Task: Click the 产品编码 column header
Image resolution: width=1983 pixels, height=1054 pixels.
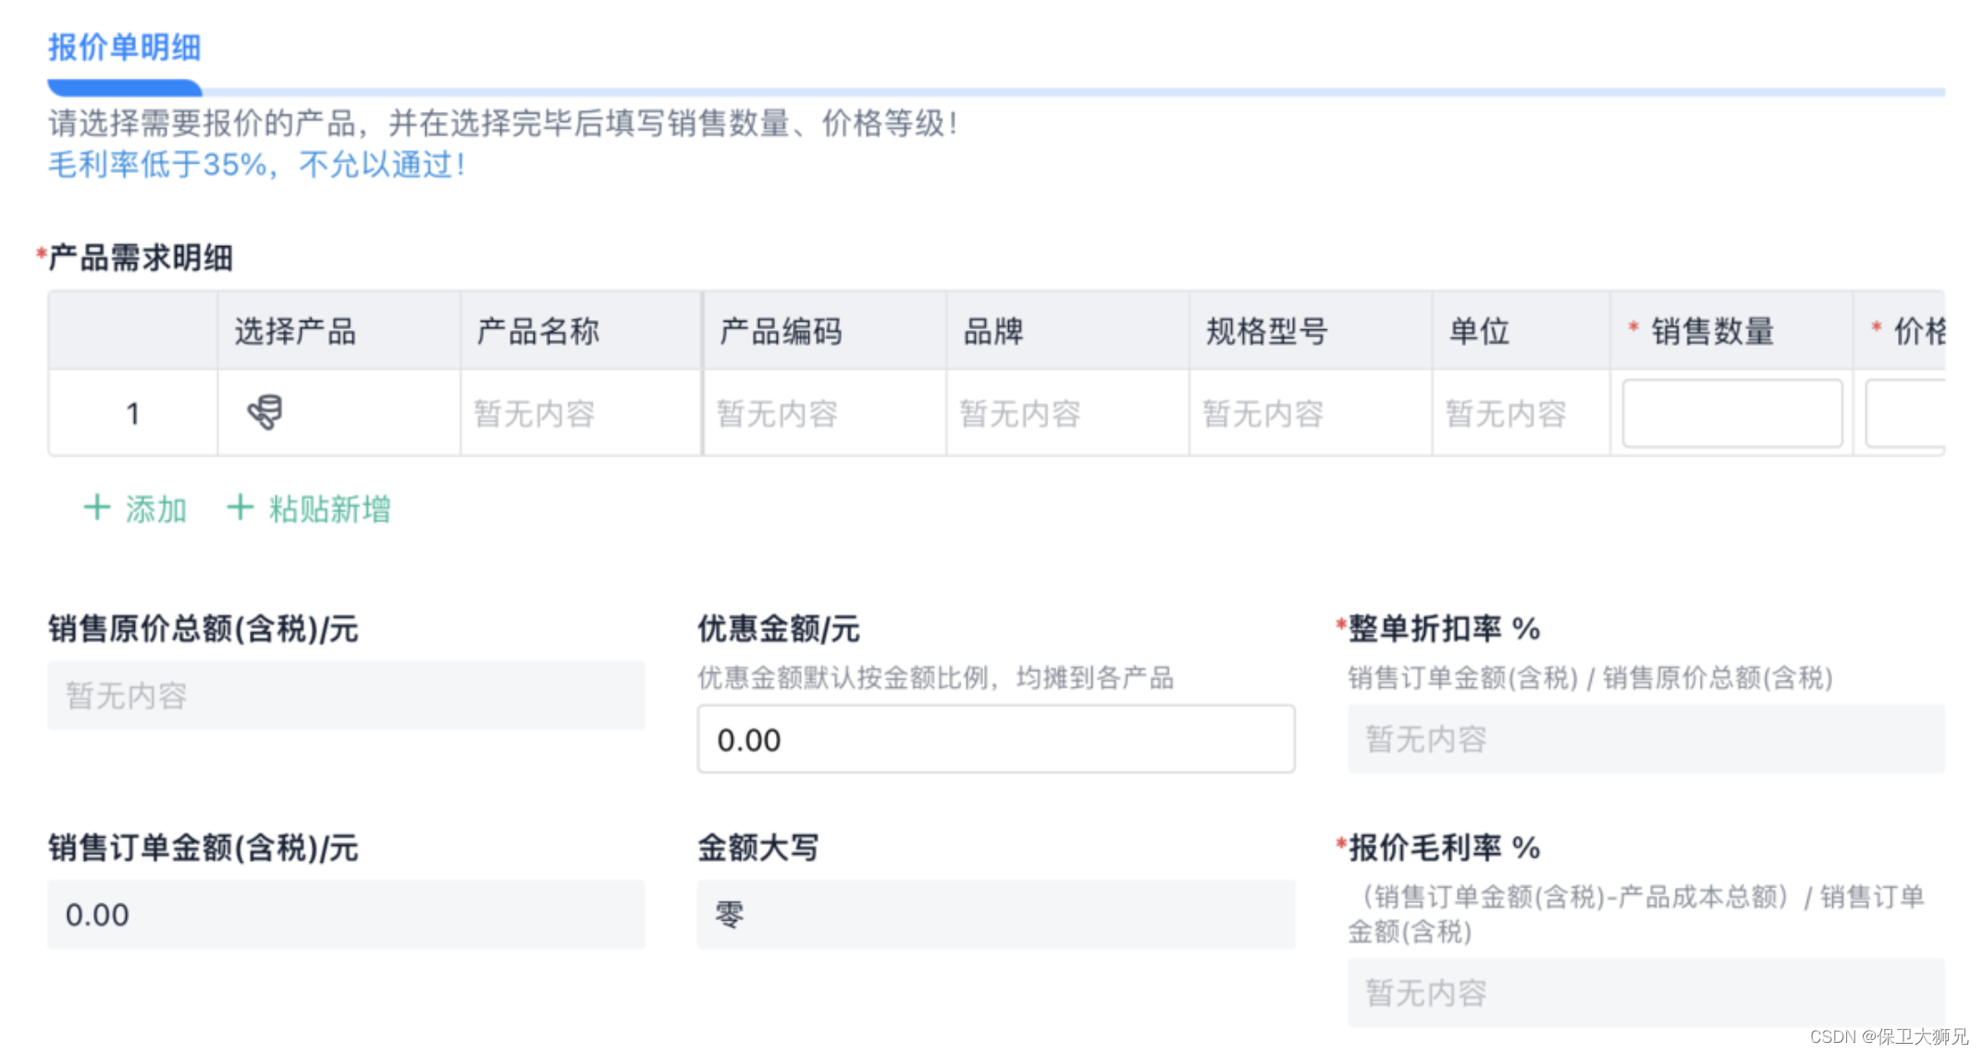Action: (x=782, y=331)
